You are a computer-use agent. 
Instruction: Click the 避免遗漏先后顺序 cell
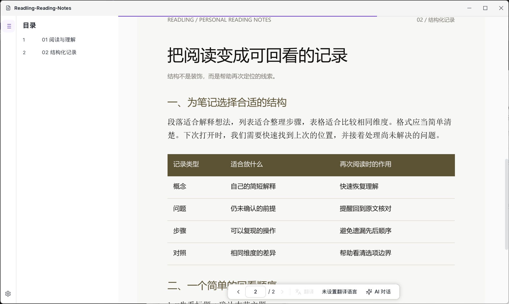tap(365, 231)
